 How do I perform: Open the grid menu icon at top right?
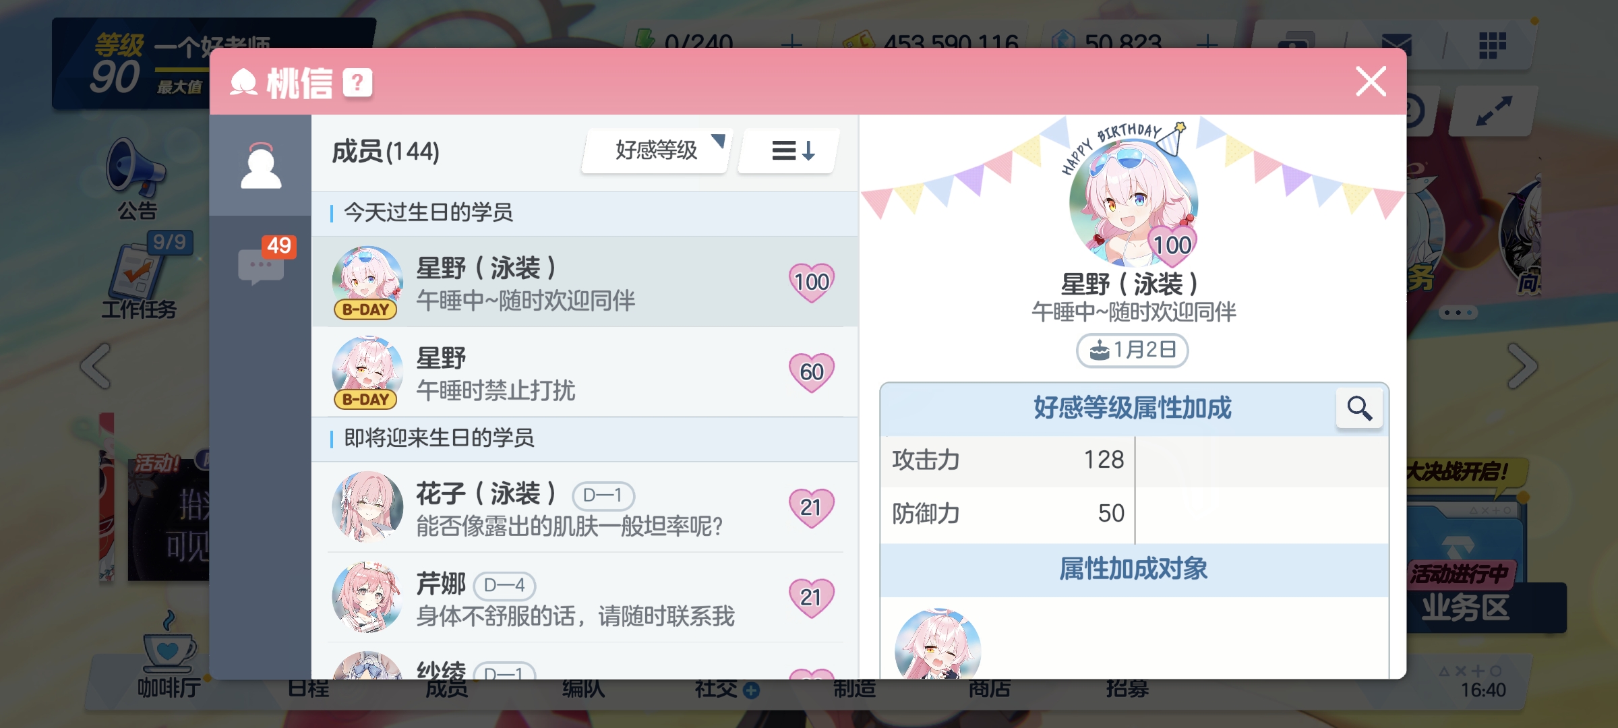(1493, 45)
